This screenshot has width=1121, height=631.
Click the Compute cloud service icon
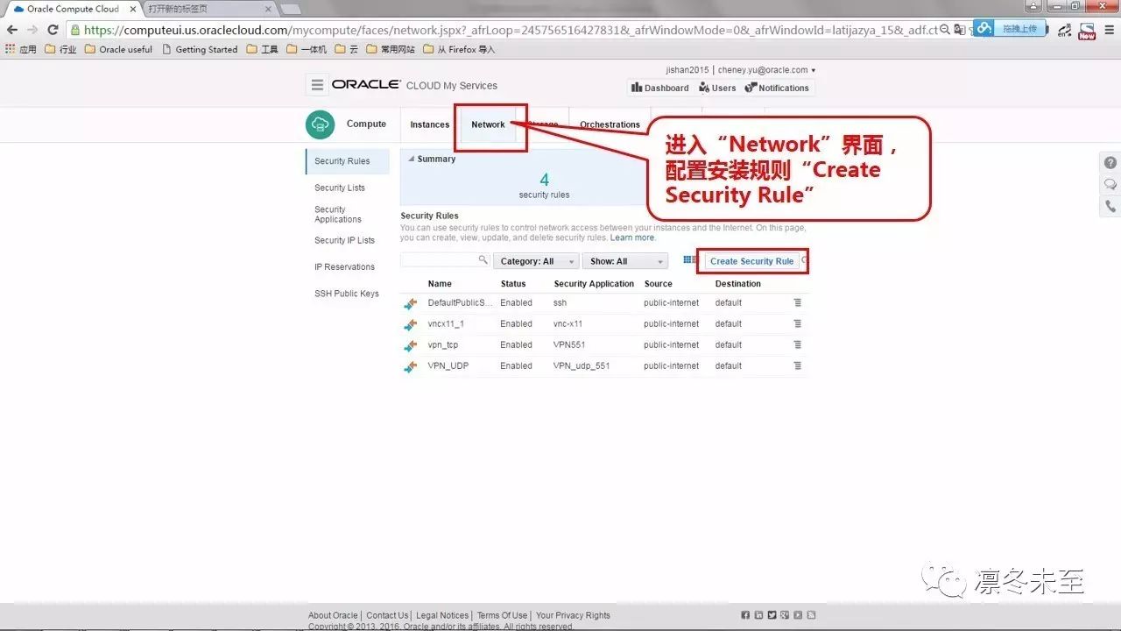pyautogui.click(x=320, y=124)
